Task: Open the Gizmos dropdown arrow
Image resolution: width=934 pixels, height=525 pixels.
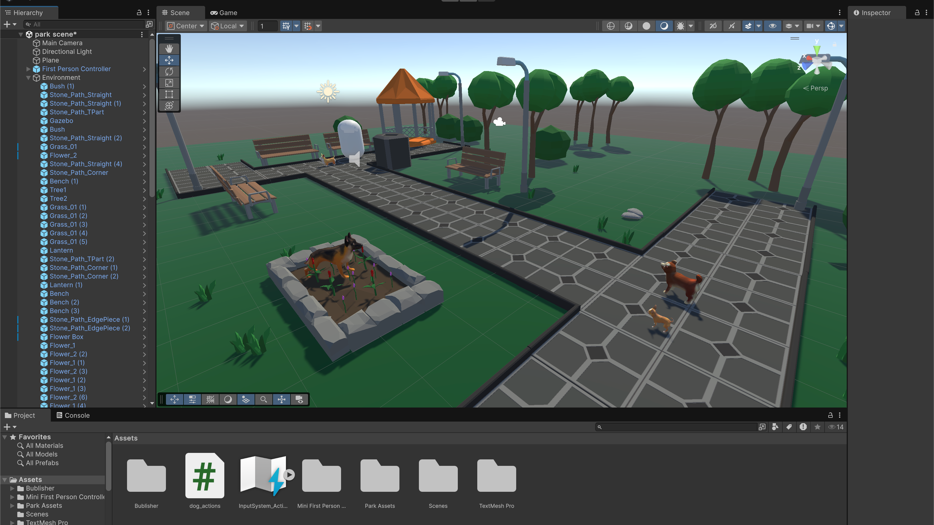Action: tap(841, 26)
